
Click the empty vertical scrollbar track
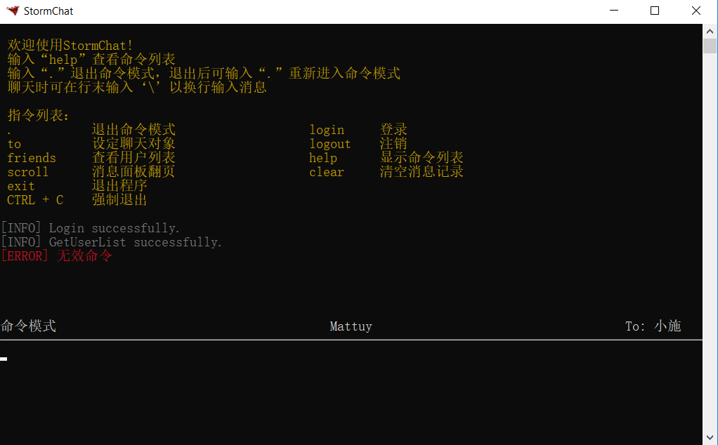[710, 242]
